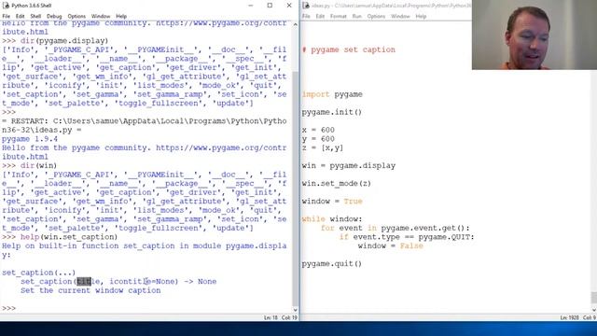
Task: Open Run menu in ideas.py editor
Action: coord(356,17)
